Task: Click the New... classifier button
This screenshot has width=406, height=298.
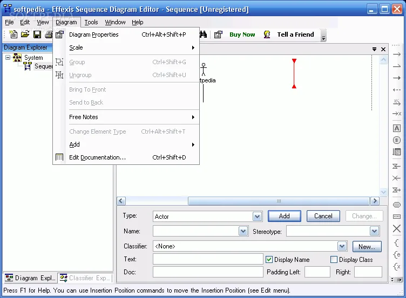Action: pyautogui.click(x=367, y=247)
